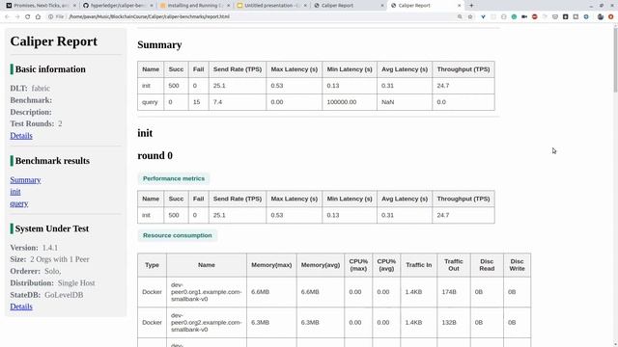Jump to Summary in Benchmark results
618x347 pixels.
click(26, 180)
